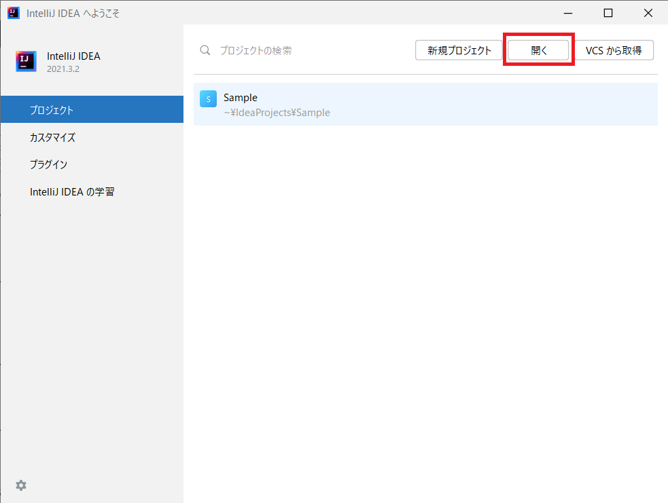Click the 開く button
The image size is (668, 503).
click(x=538, y=50)
